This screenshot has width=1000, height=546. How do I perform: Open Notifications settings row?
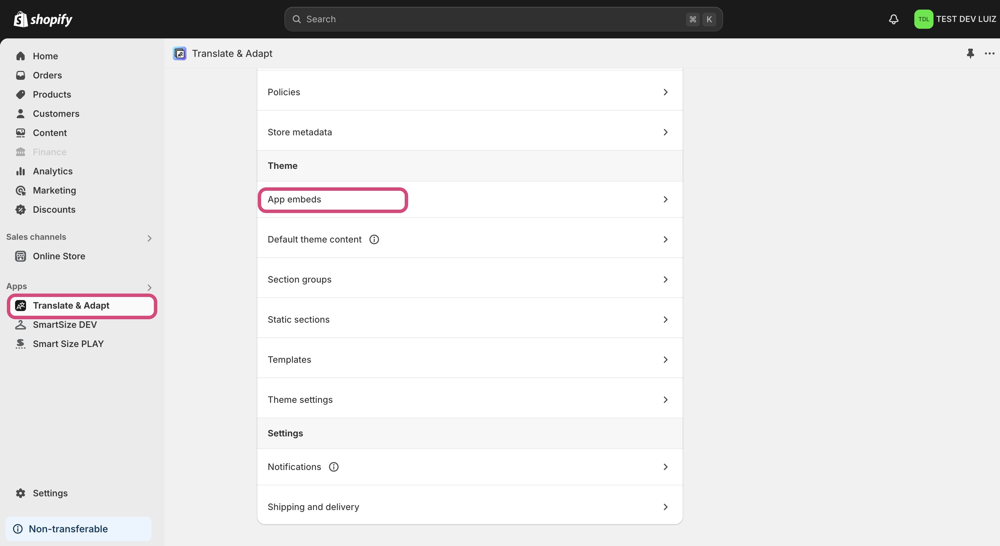[x=470, y=467]
